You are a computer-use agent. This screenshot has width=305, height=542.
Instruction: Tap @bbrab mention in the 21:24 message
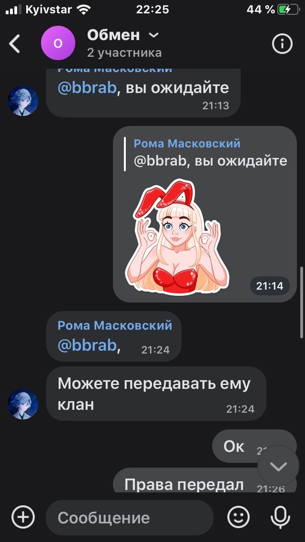87,345
